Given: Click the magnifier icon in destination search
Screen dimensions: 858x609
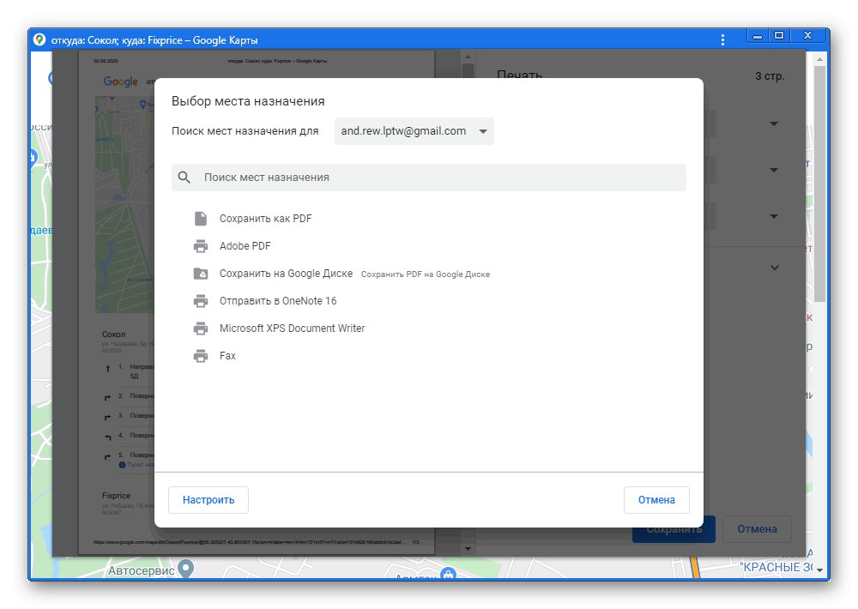Looking at the screenshot, I should [184, 178].
